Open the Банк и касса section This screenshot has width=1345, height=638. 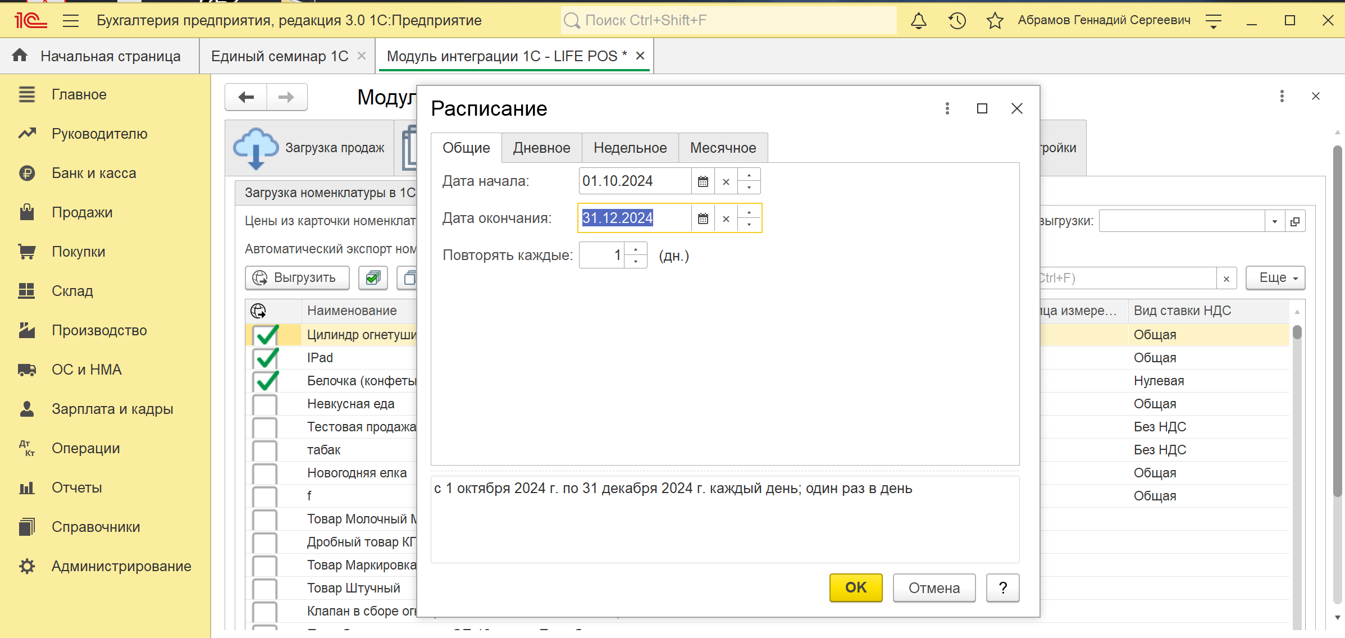point(94,173)
